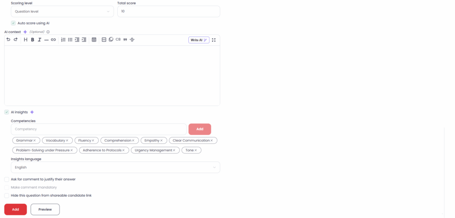Click the sparkle icon beside AI context

pos(25,32)
